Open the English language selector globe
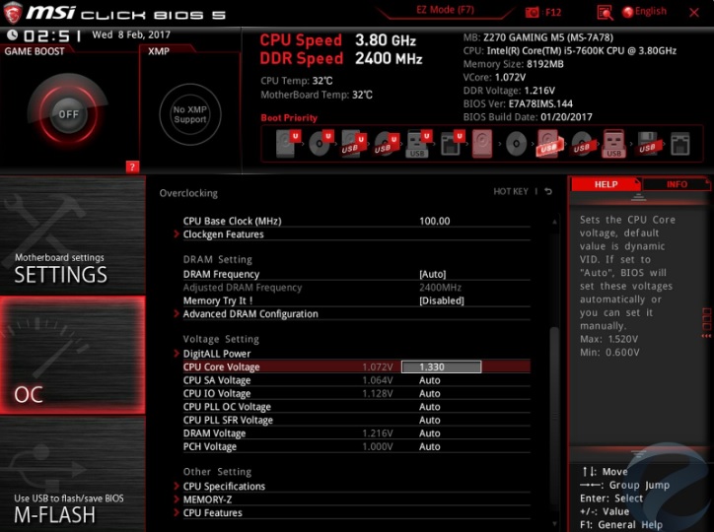This screenshot has height=532, width=714. 628,12
